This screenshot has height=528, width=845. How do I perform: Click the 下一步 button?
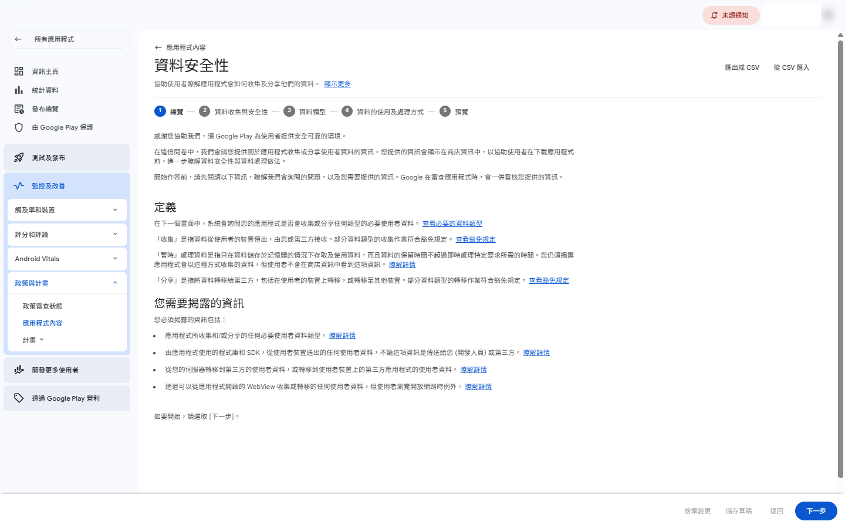point(816,511)
